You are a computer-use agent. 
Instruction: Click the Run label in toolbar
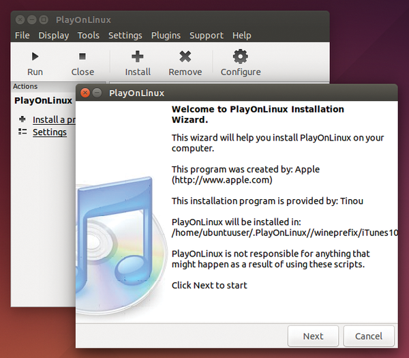tap(35, 72)
